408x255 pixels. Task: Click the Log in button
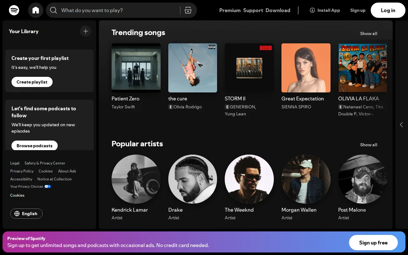pyautogui.click(x=388, y=10)
